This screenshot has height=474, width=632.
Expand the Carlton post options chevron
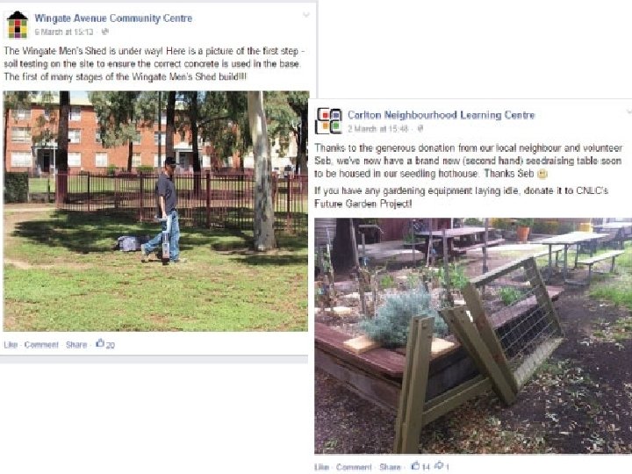628,111
